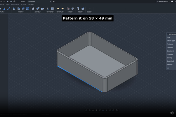Click the Joint icon in Assemble
Image resolution: width=176 pixels, height=117 pixels.
[x=38, y=8]
